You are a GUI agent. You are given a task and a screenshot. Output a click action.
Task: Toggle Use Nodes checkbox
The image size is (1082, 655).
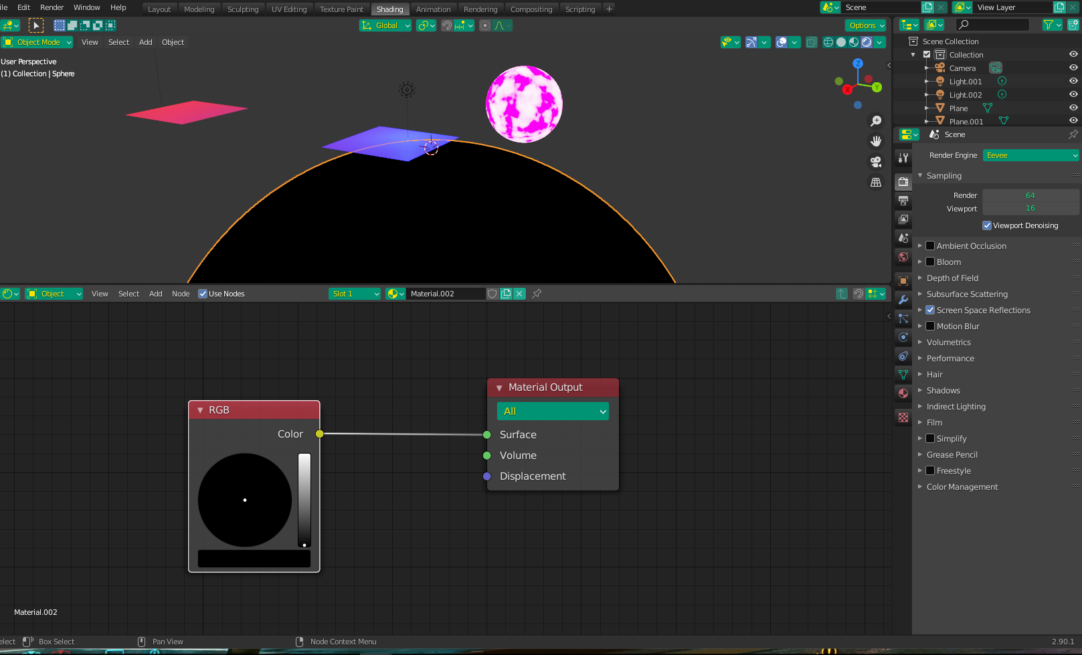(x=203, y=294)
